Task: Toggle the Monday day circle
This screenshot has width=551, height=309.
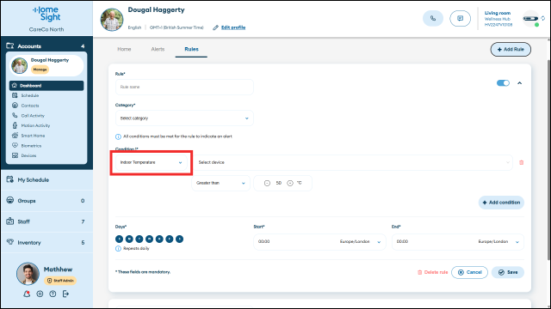Action: [x=129, y=239]
